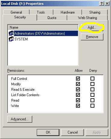Switch to the Web Sharing tab

pyautogui.click(x=87, y=18)
